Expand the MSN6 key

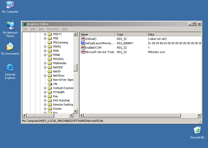pyautogui.click(x=45, y=55)
